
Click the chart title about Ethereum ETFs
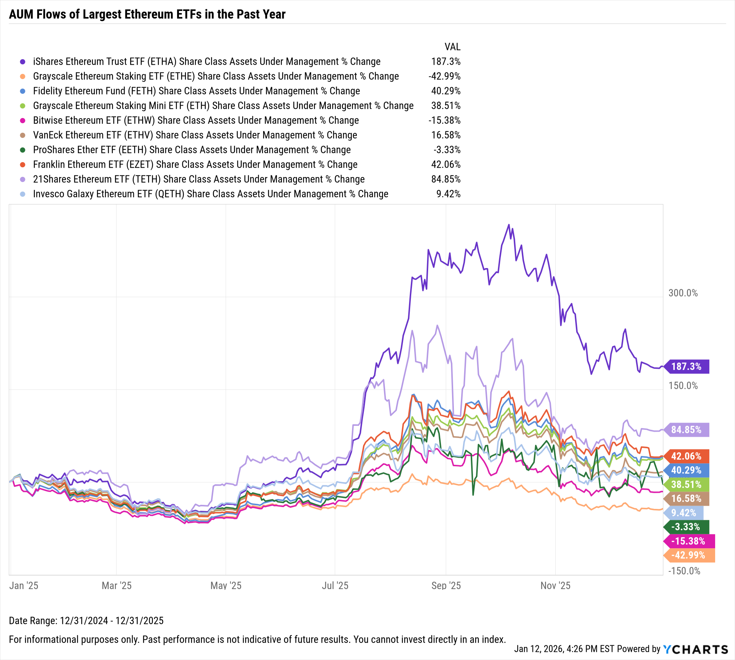point(147,14)
